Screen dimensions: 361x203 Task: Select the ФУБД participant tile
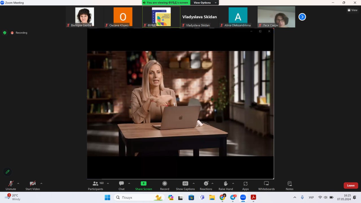pos(161,17)
